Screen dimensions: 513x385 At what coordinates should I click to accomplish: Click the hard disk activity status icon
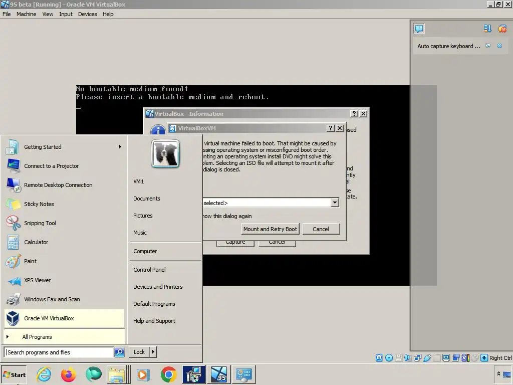[379, 358]
